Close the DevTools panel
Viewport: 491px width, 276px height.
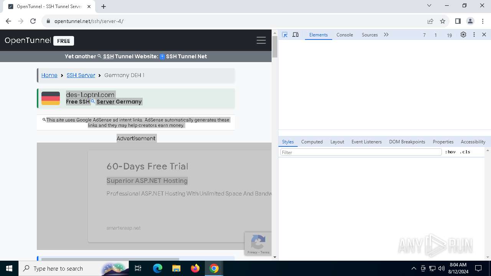point(484,34)
